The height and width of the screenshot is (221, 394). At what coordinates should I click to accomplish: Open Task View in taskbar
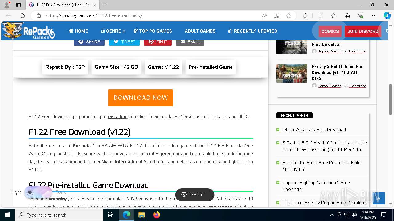[111, 215]
